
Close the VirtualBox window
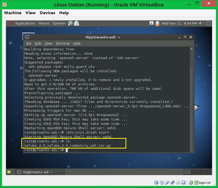tap(209, 3)
